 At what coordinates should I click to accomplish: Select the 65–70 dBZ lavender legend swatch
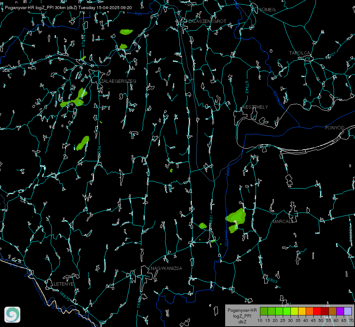(348, 311)
